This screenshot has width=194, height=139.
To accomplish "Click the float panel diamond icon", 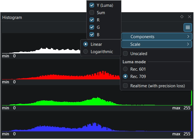I will click(182, 17).
